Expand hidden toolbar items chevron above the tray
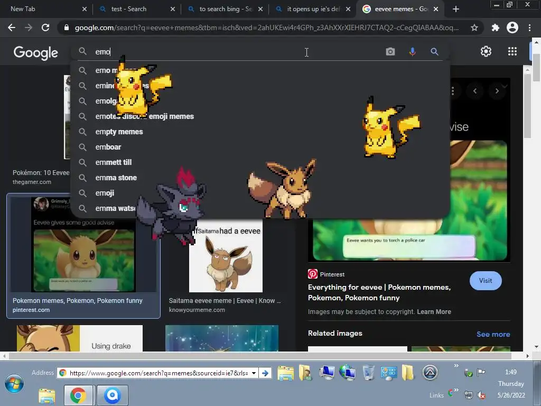The width and height of the screenshot is (541, 406). pyautogui.click(x=456, y=366)
